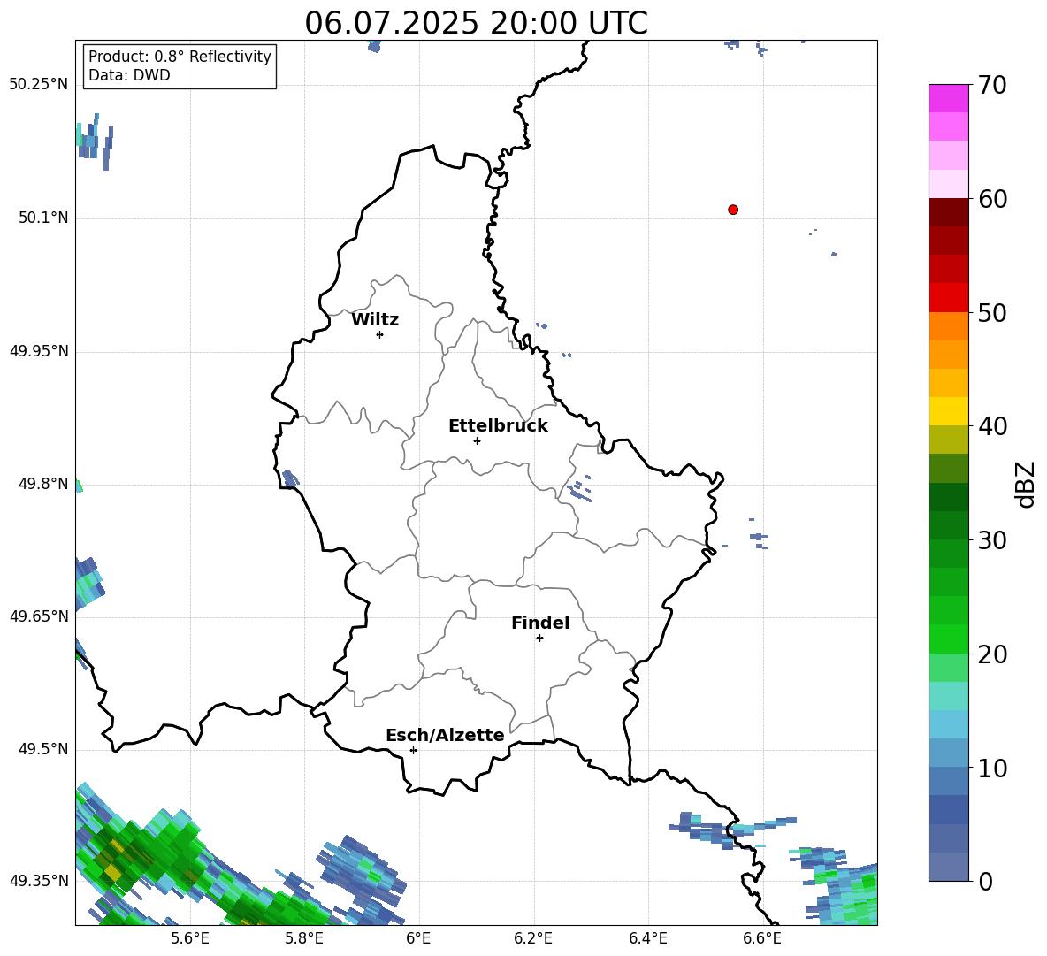Click the Data: DWD text
The image size is (1047, 956).
pyautogui.click(x=129, y=75)
